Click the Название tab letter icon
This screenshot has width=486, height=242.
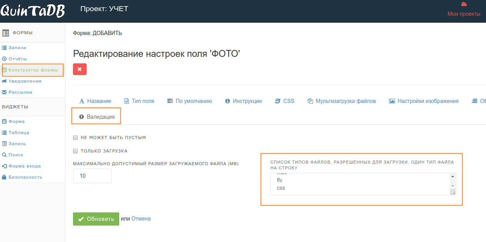point(82,101)
